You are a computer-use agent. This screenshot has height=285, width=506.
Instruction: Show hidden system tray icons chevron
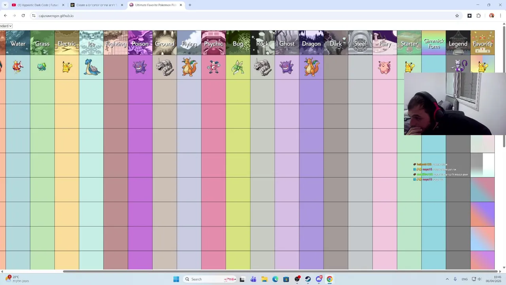(x=447, y=279)
